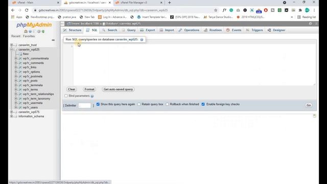Expand the careerim_trust database node
Image resolution: width=327 pixels, height=184 pixels.
[x=12, y=45]
